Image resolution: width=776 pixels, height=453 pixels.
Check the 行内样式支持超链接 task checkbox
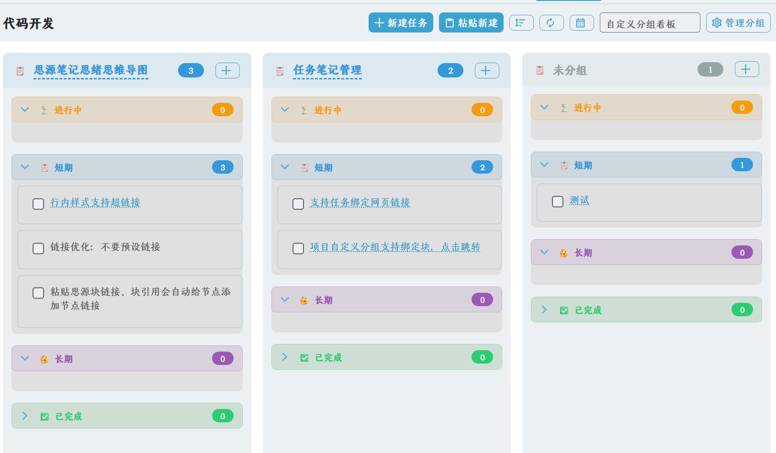pos(38,204)
